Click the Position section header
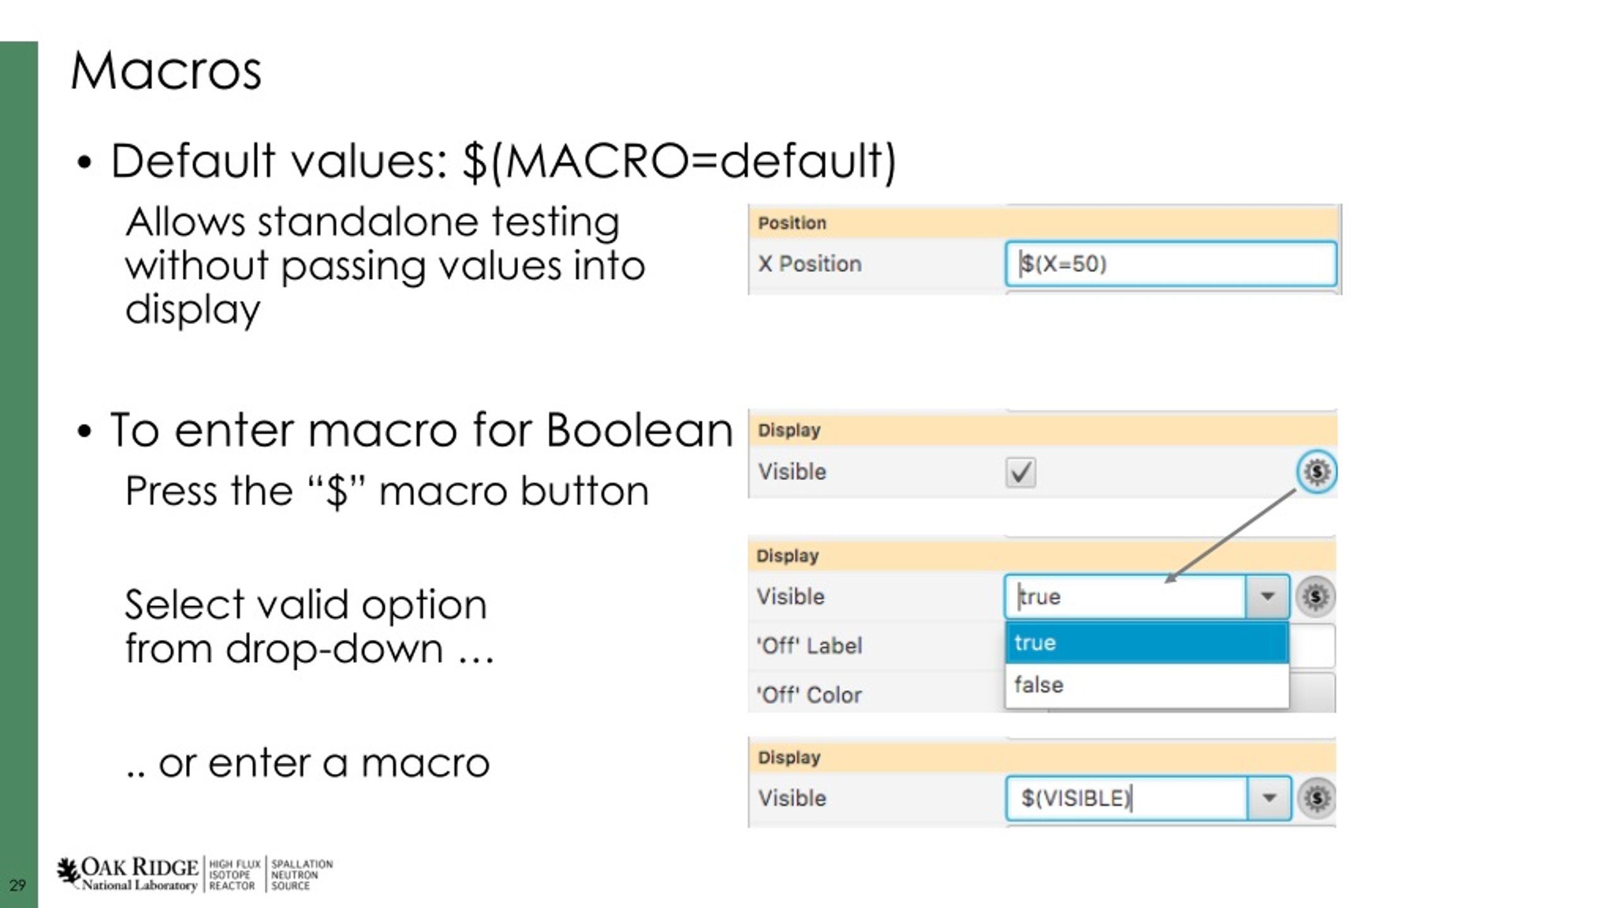 pyautogui.click(x=1043, y=223)
